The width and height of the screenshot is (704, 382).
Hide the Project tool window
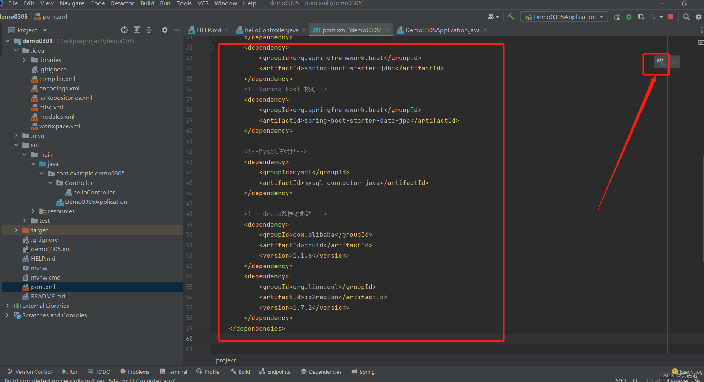click(x=177, y=30)
